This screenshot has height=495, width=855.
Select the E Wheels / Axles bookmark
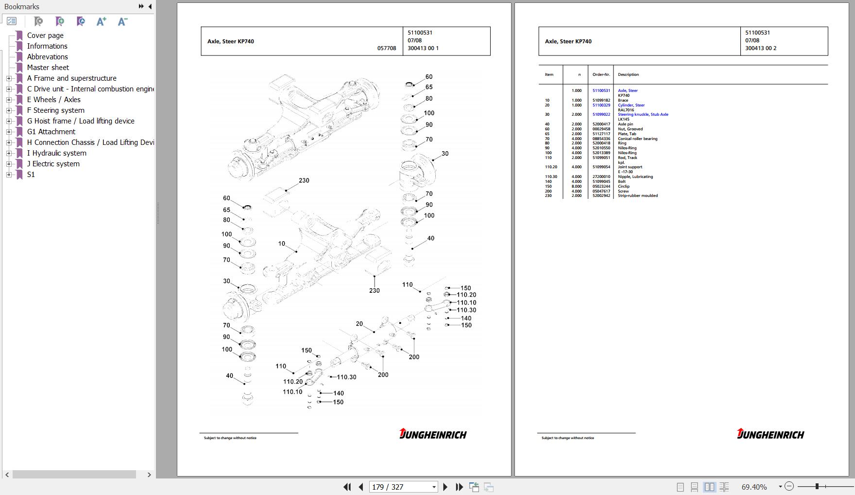(x=54, y=100)
